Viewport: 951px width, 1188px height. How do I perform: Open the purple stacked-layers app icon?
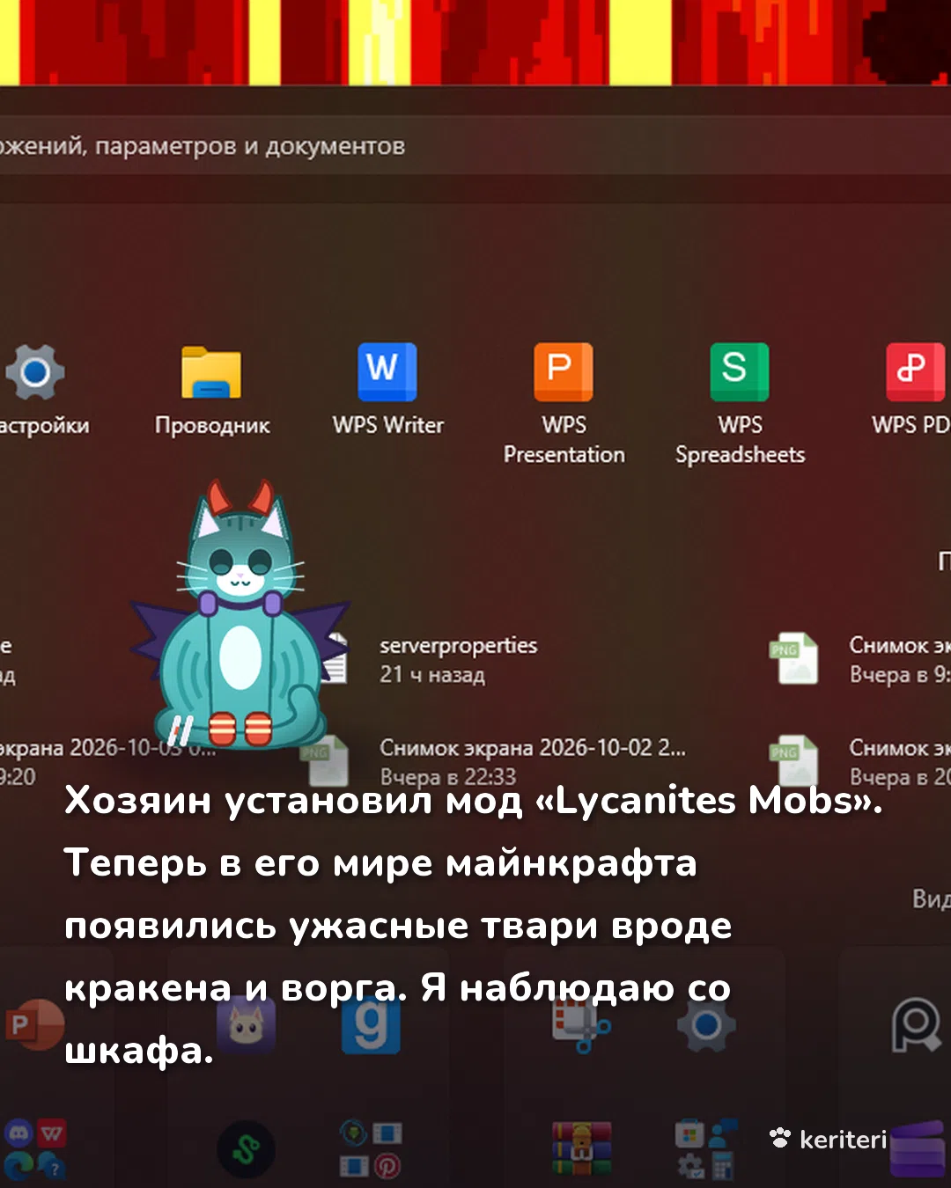click(918, 1149)
